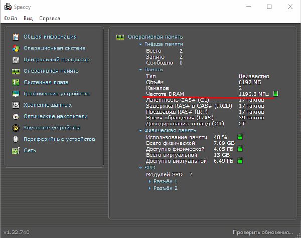This screenshot has height=238, width=301.
Task: Click the Предзаряд RAS# (tRP) row
Action: point(205,112)
